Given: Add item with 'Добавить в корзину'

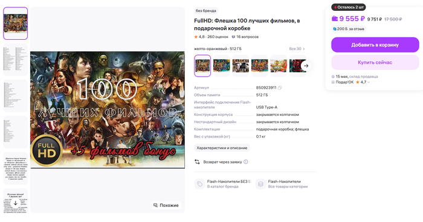Looking at the screenshot, I should [x=375, y=45].
